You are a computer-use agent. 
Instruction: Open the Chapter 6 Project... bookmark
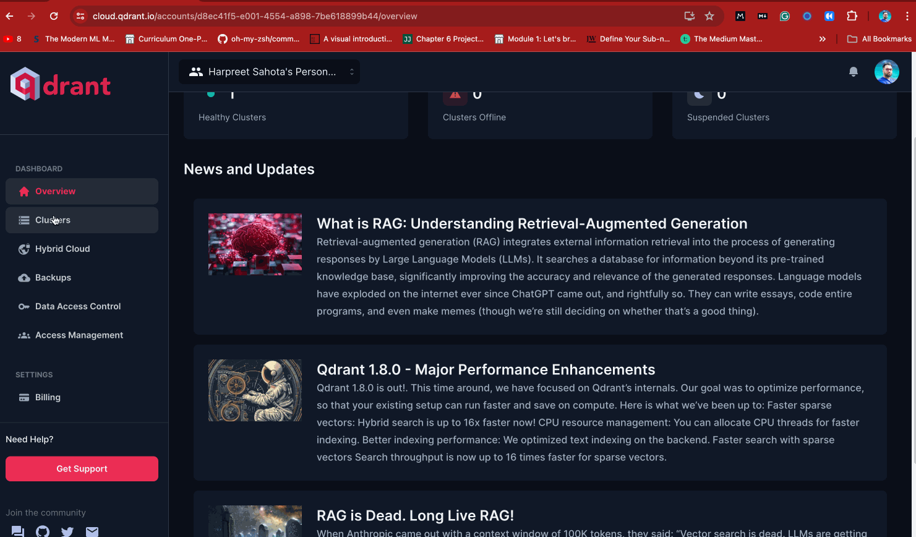[443, 39]
